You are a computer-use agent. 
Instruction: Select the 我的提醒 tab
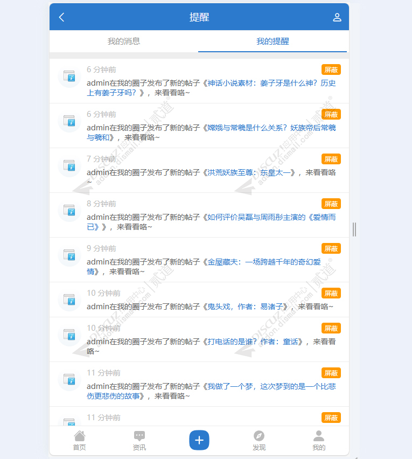273,41
